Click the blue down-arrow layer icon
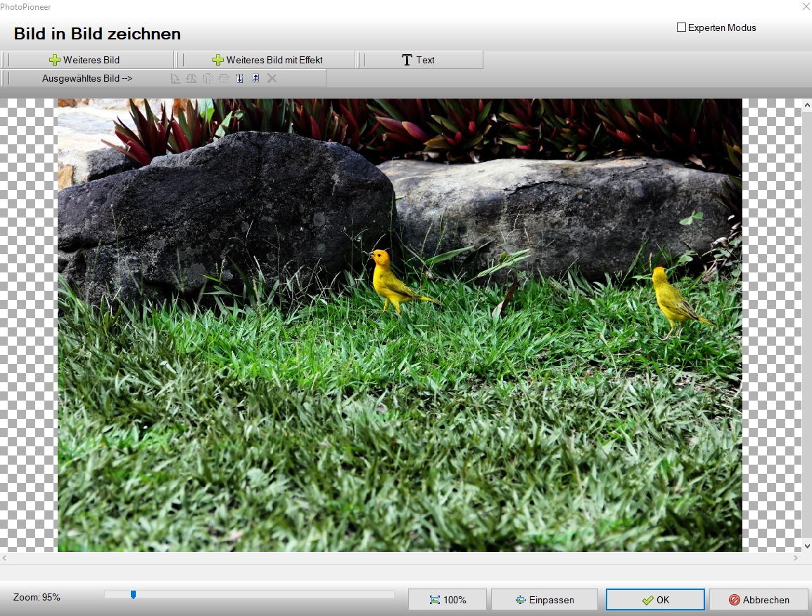812x616 pixels. pyautogui.click(x=240, y=78)
